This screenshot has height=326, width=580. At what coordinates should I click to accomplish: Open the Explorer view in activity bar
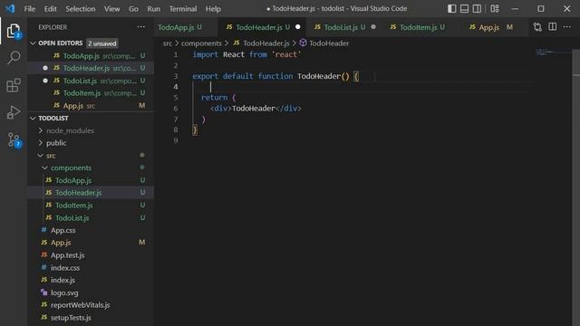(14, 31)
